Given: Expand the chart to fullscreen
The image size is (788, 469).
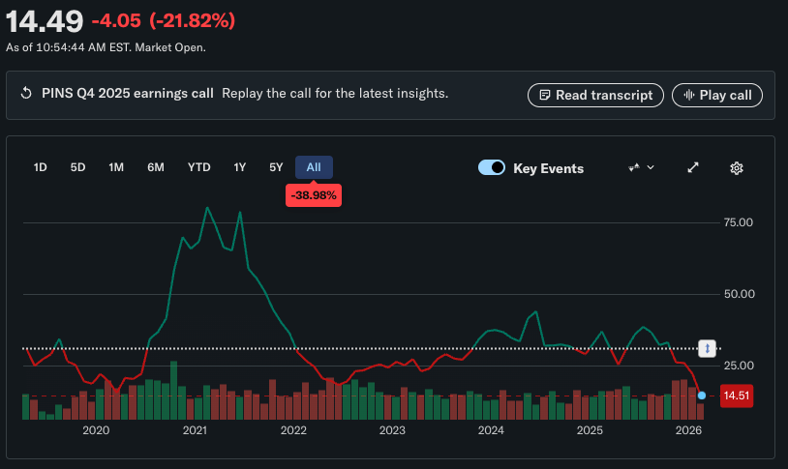Looking at the screenshot, I should pos(693,168).
